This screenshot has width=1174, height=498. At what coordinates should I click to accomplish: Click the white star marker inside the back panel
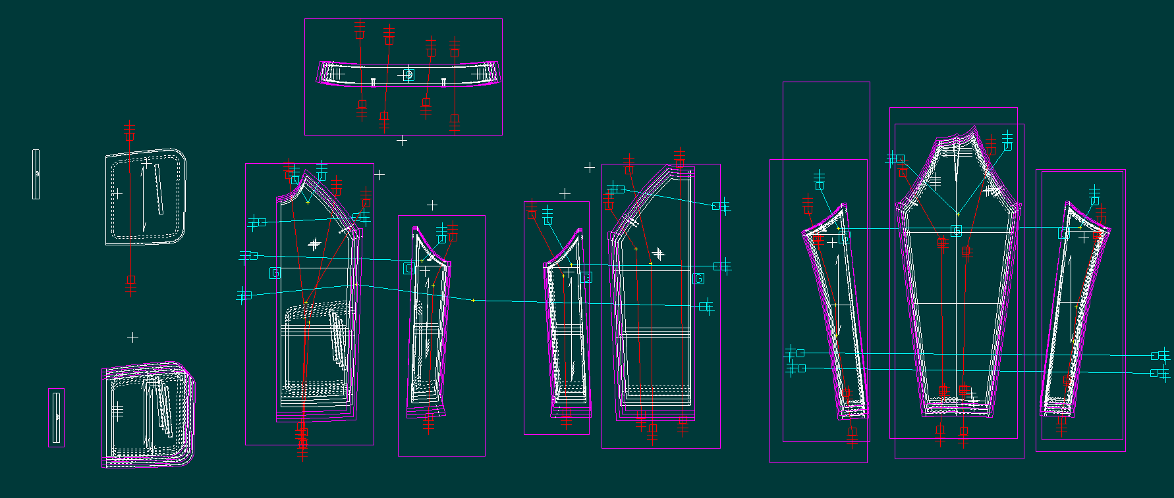[x=658, y=254]
